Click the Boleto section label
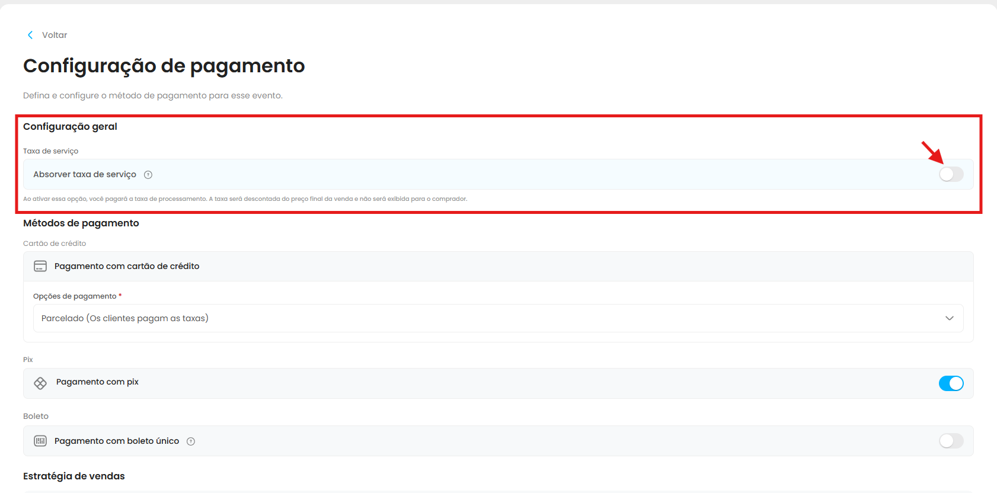This screenshot has width=997, height=493. pos(36,416)
